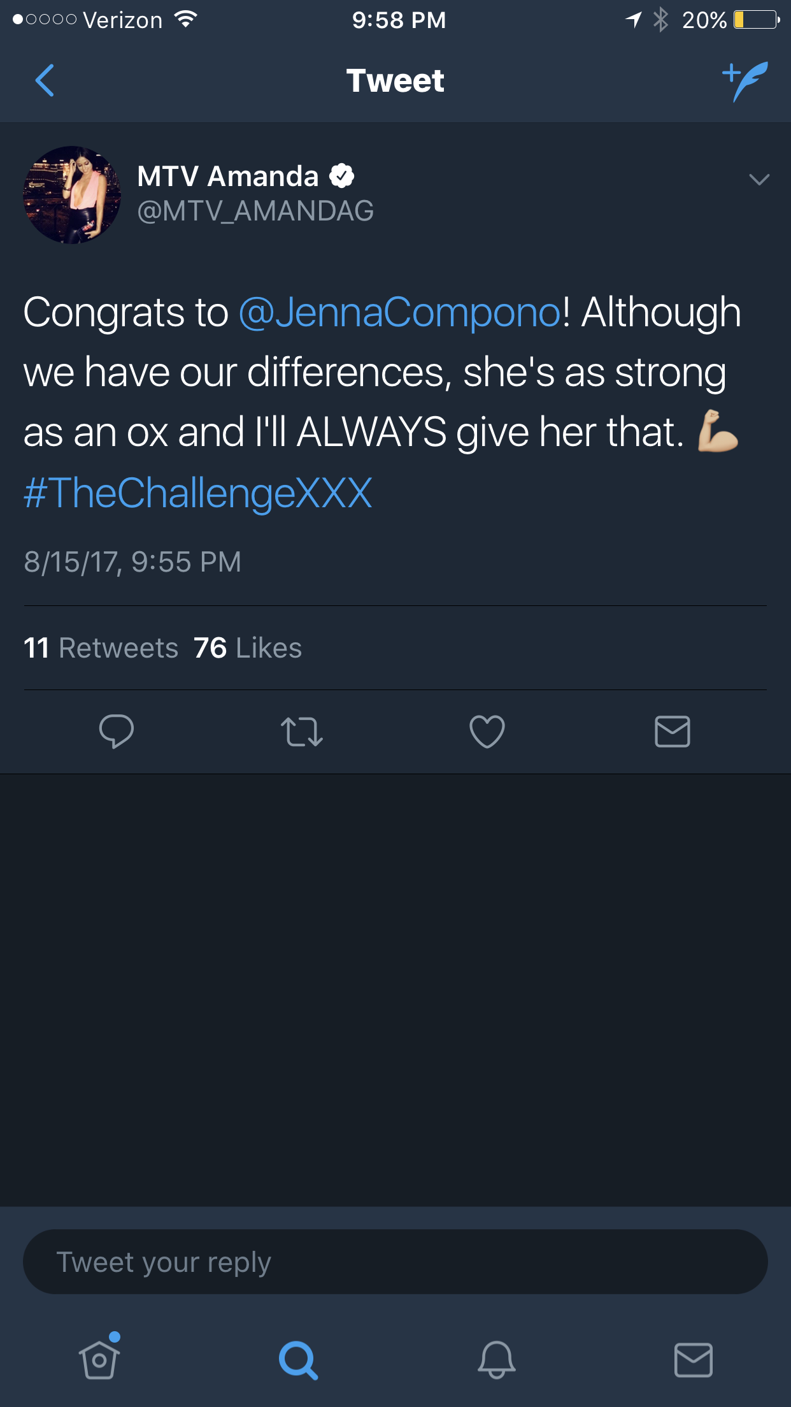Open MTV Amanda's profile picture
This screenshot has width=791, height=1407.
pos(72,194)
